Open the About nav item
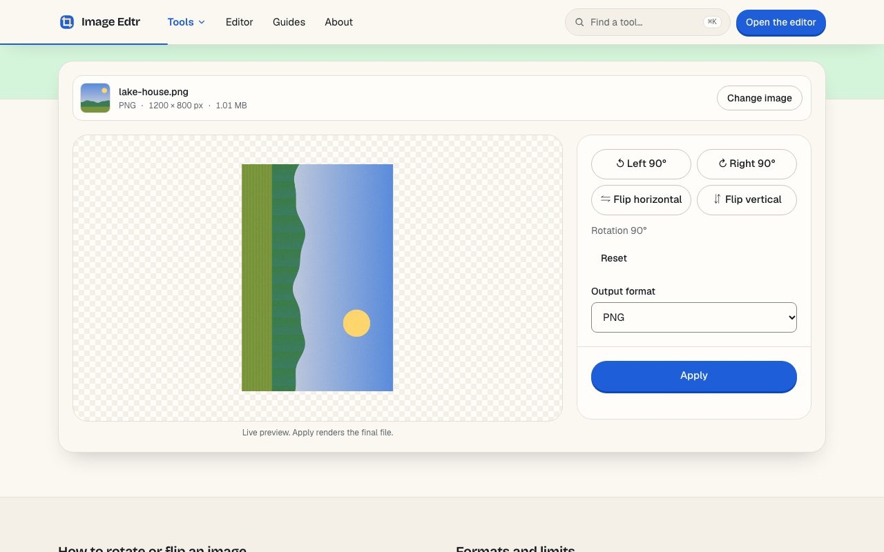 (339, 22)
